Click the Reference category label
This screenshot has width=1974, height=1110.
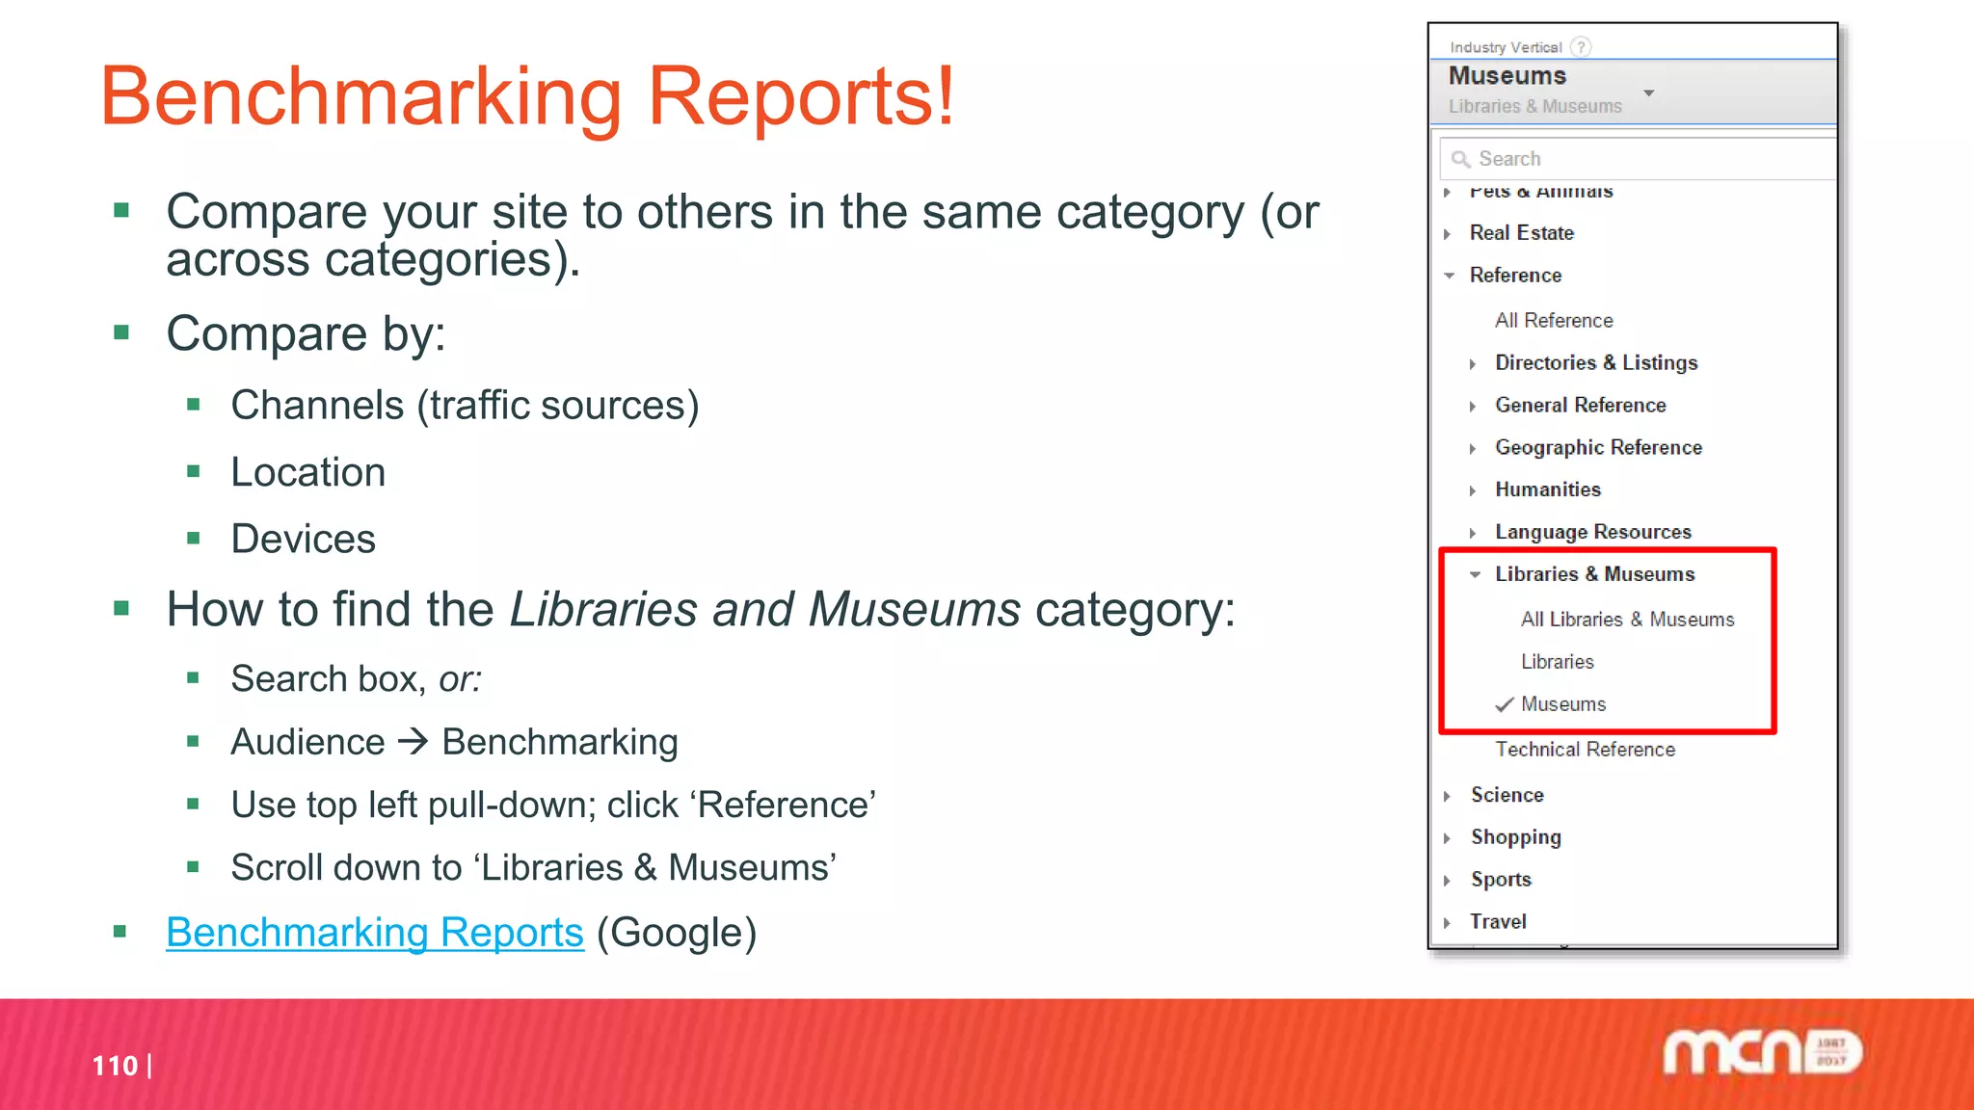pyautogui.click(x=1515, y=275)
